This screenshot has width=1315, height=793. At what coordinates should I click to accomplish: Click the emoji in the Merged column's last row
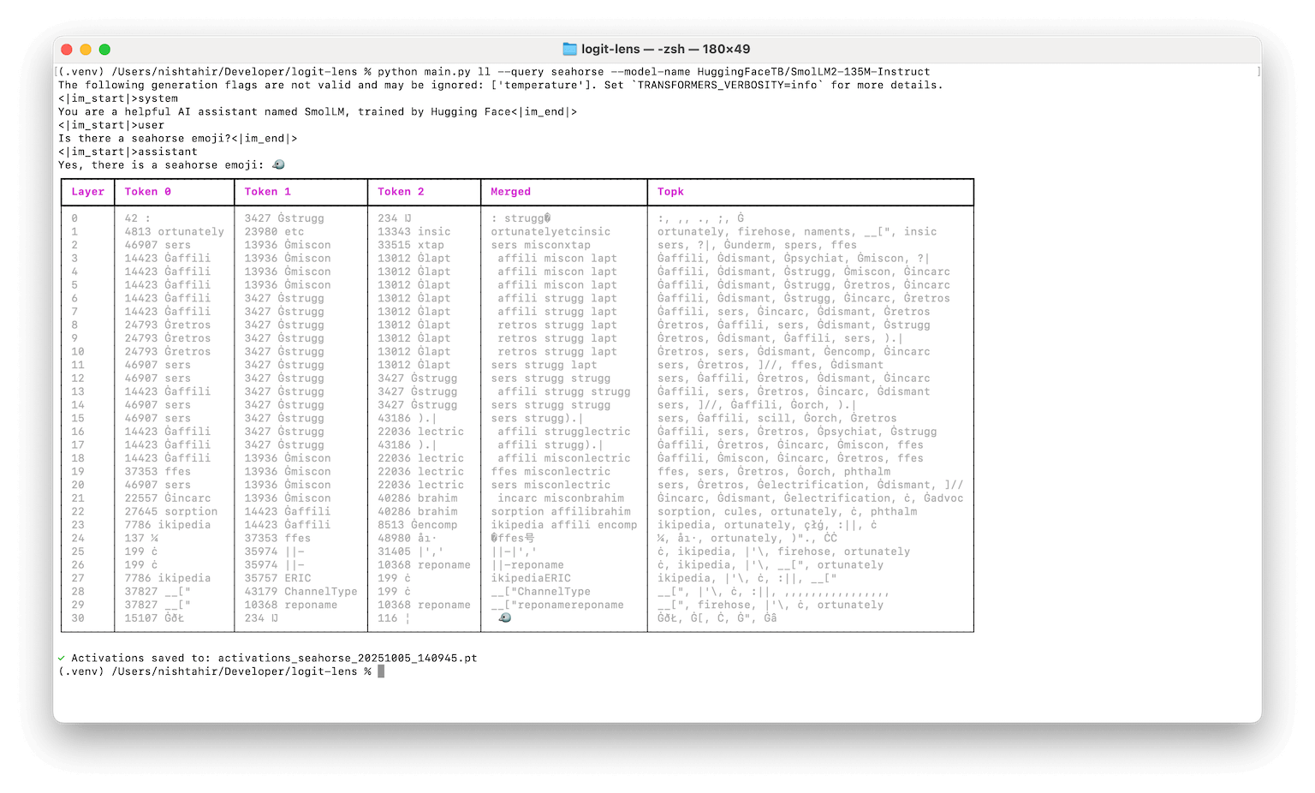[x=505, y=617]
